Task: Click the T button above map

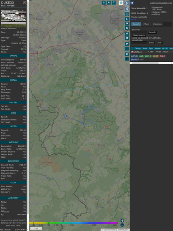Action: pos(114,3)
